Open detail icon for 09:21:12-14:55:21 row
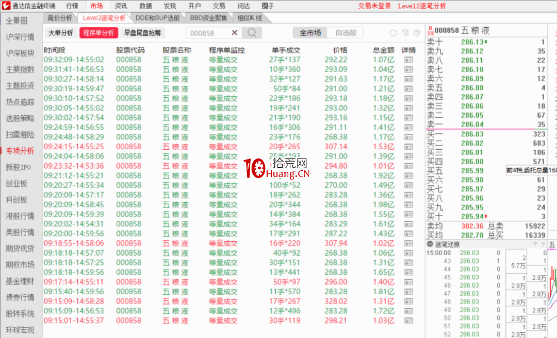This screenshot has height=338, width=557. tap(408, 176)
